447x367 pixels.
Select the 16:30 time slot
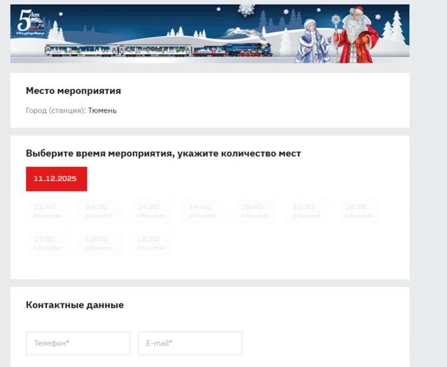(x=307, y=211)
